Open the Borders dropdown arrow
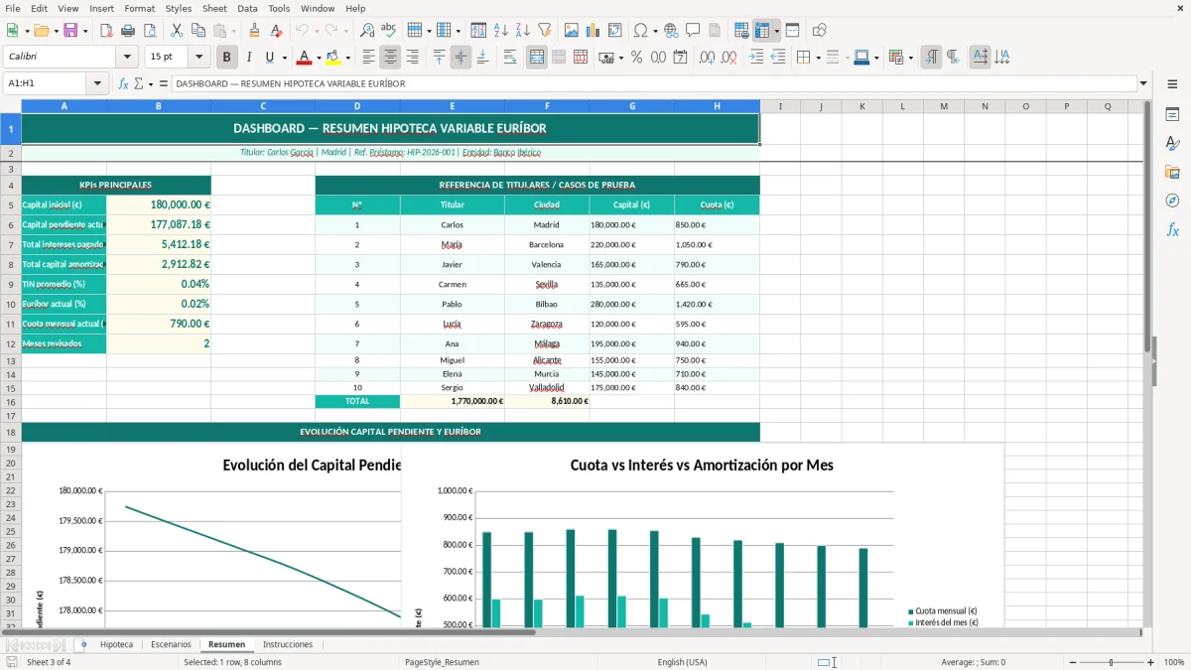1191x670 pixels. [x=817, y=58]
